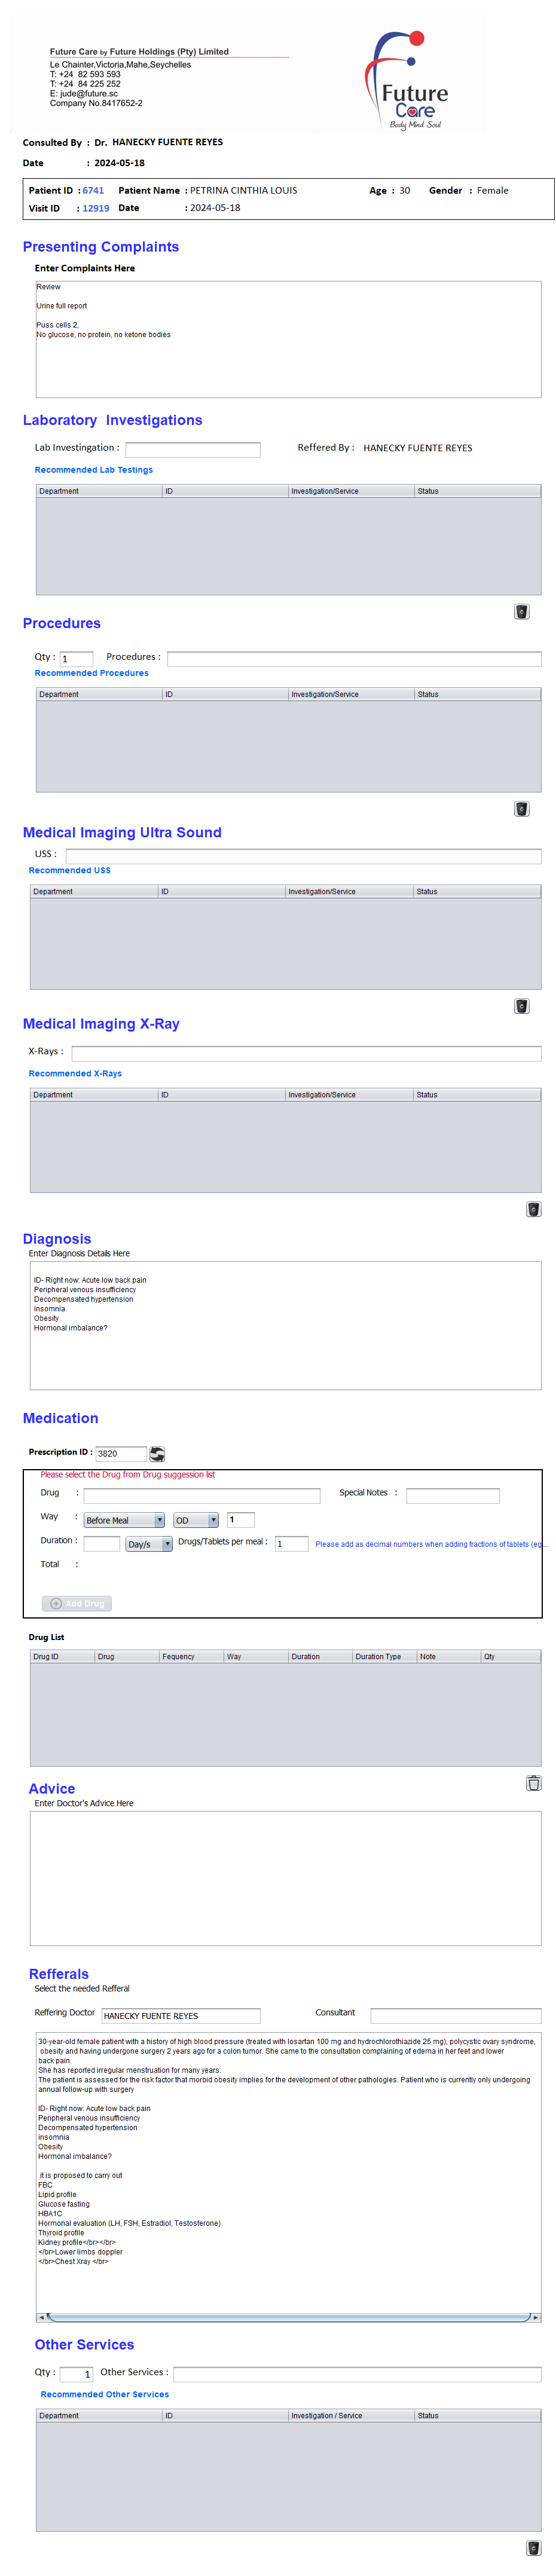Open the Before Meal dropdown
The image size is (556, 2576).
click(x=124, y=1519)
